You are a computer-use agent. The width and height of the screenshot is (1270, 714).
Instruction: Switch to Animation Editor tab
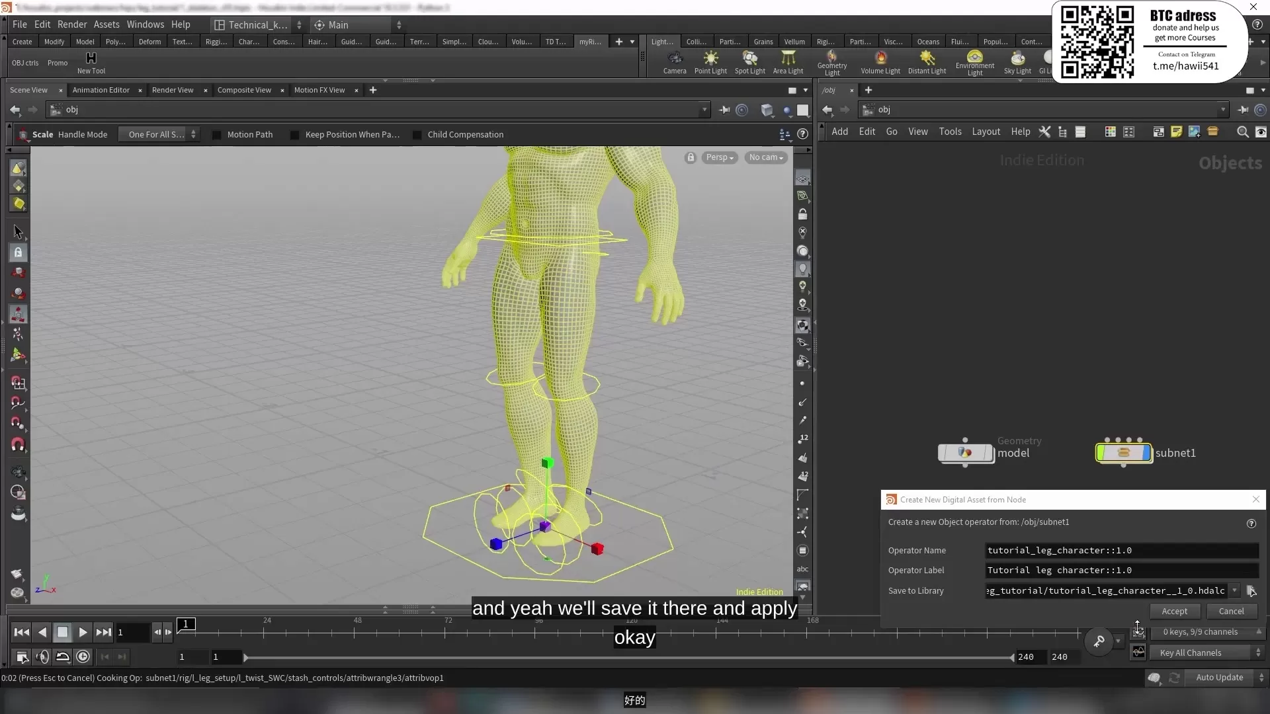(x=101, y=90)
